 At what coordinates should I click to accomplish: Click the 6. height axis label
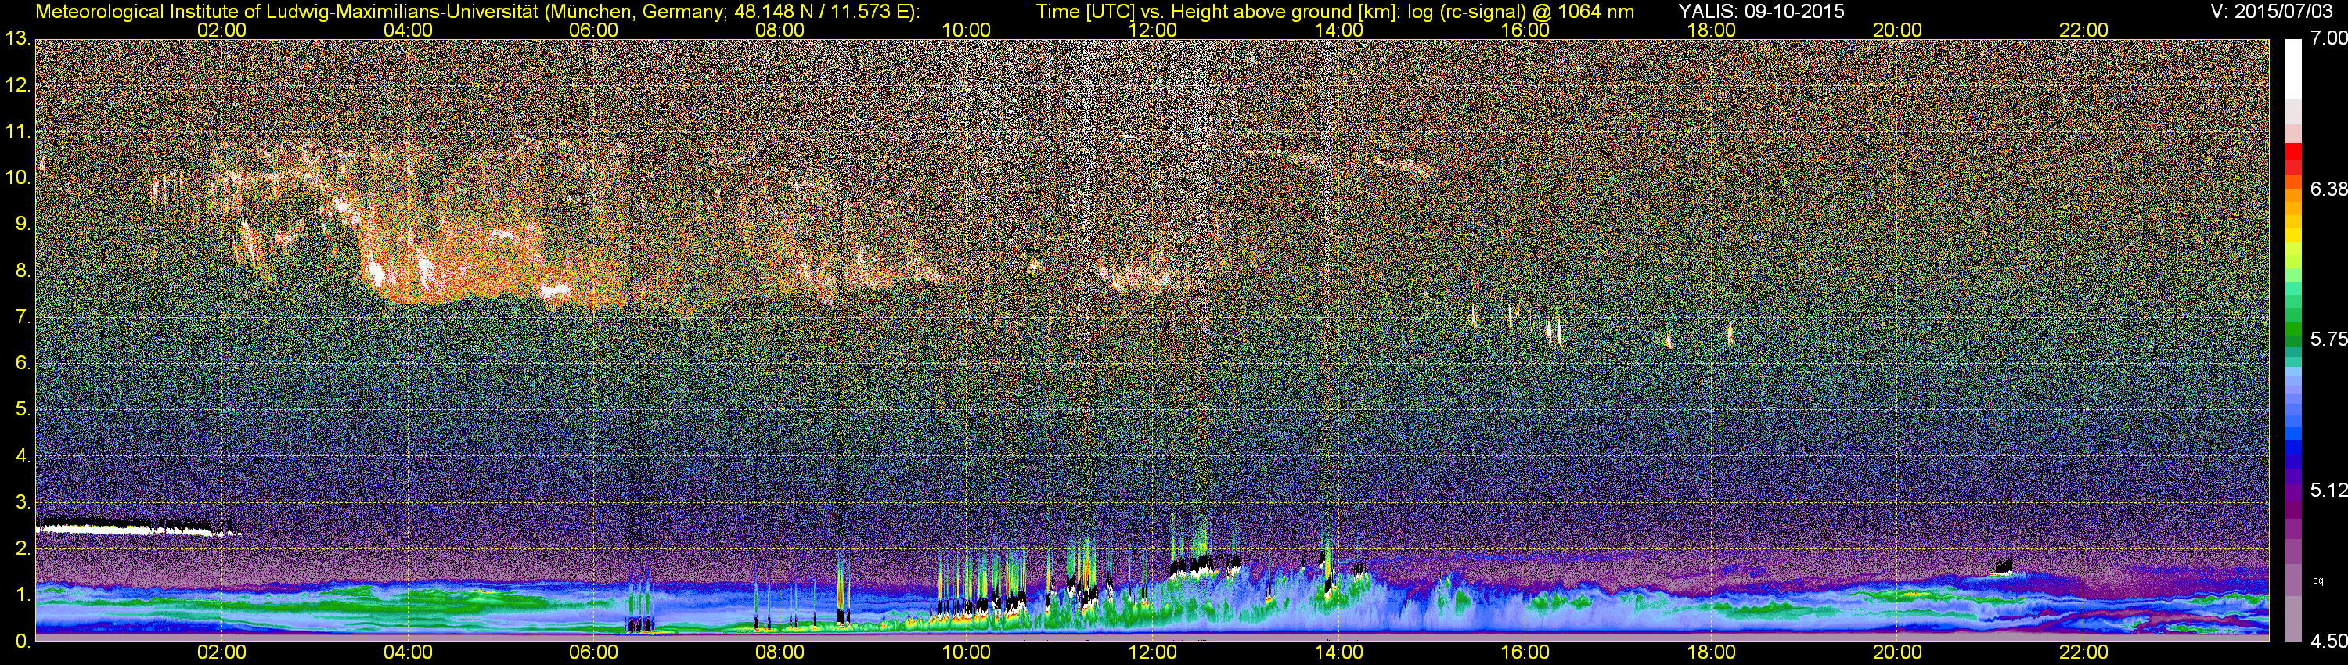click(23, 364)
